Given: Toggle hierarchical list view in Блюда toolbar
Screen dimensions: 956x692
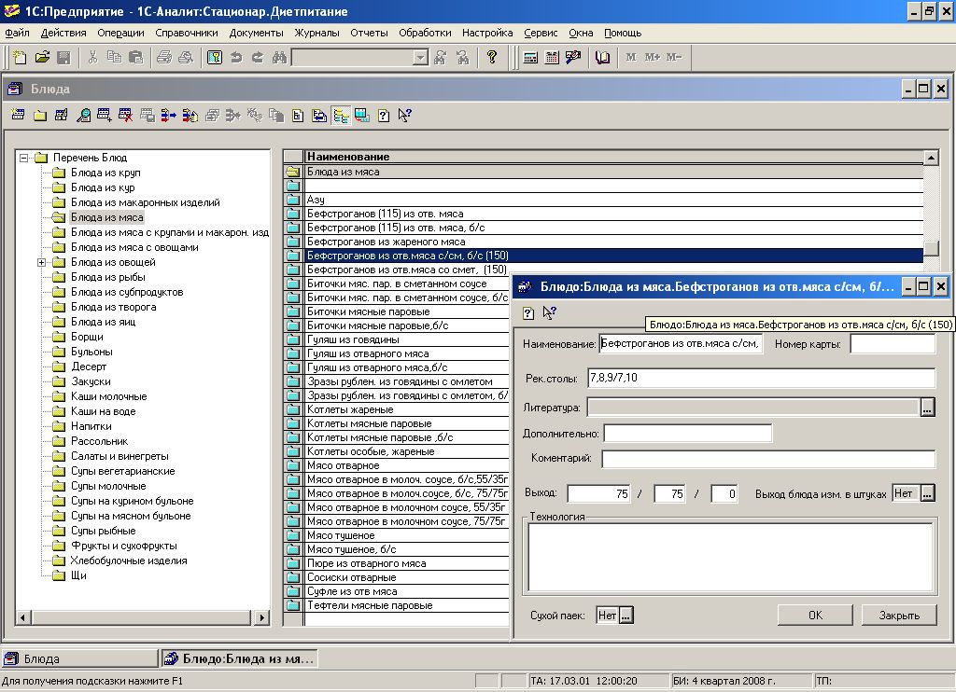Looking at the screenshot, I should pos(341,115).
